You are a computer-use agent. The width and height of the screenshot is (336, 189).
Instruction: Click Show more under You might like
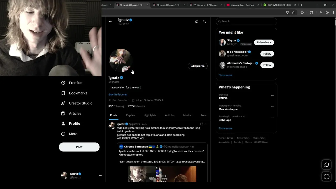pos(225,75)
